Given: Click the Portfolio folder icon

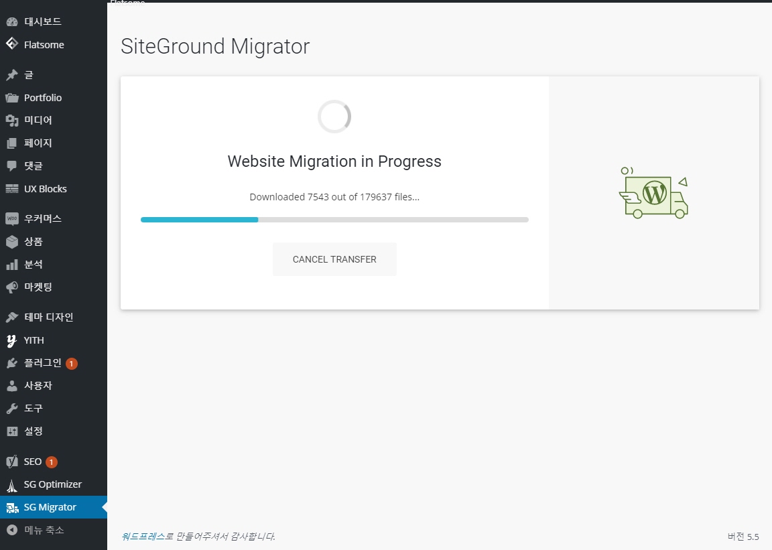Looking at the screenshot, I should pos(12,98).
